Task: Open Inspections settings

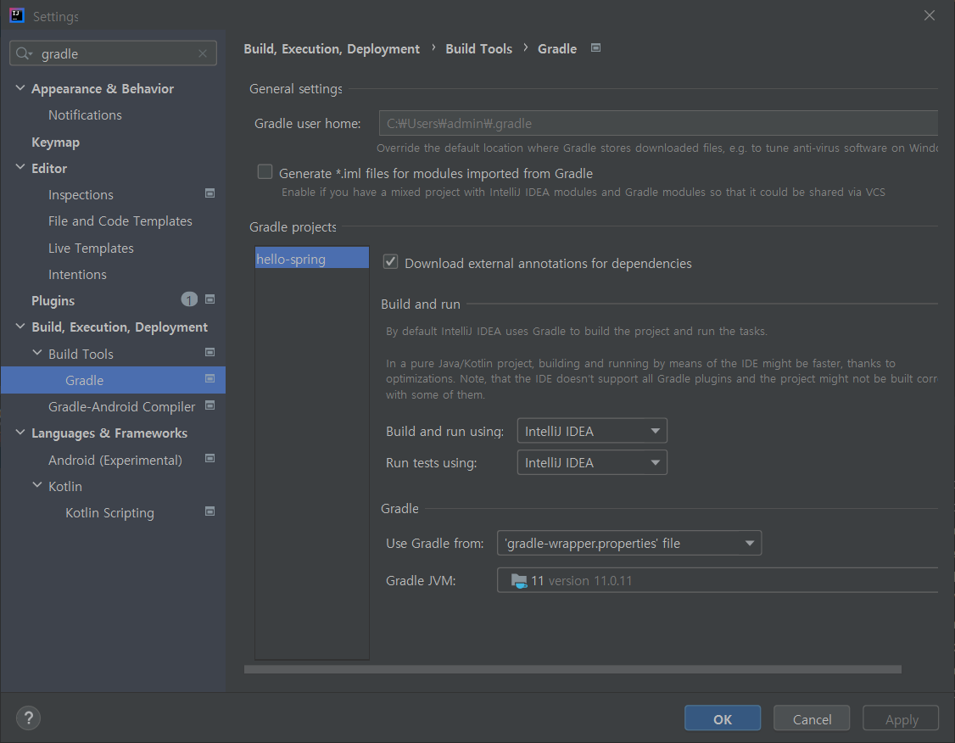Action: 81,195
